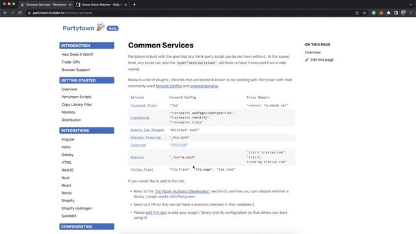The width and height of the screenshot is (416, 234).
Task: Click the forward configs link
Action: [169, 86]
